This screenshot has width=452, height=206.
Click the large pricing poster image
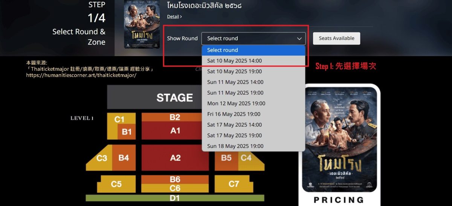[x=339, y=139]
